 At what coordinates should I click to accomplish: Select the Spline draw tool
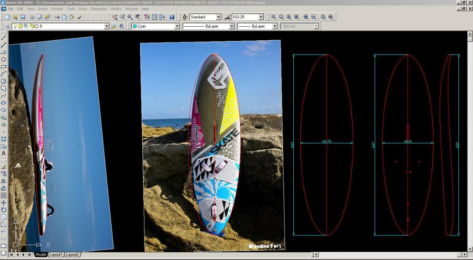point(4,96)
